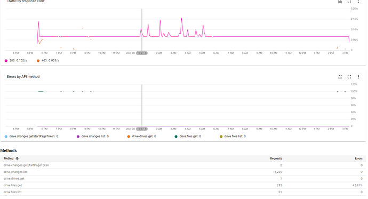Viewport: 368px width, 199px height.
Task: Toggle the 200 response code series
Action: (15, 60)
